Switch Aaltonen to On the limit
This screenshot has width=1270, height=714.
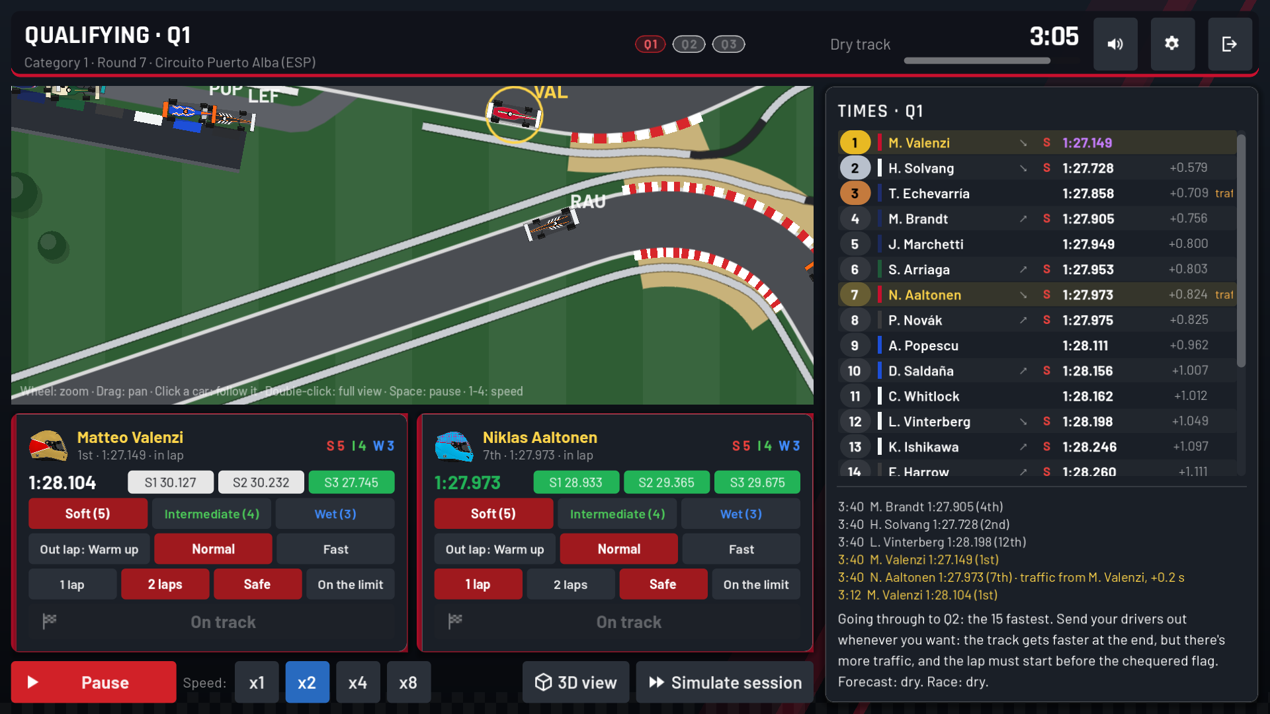click(756, 584)
